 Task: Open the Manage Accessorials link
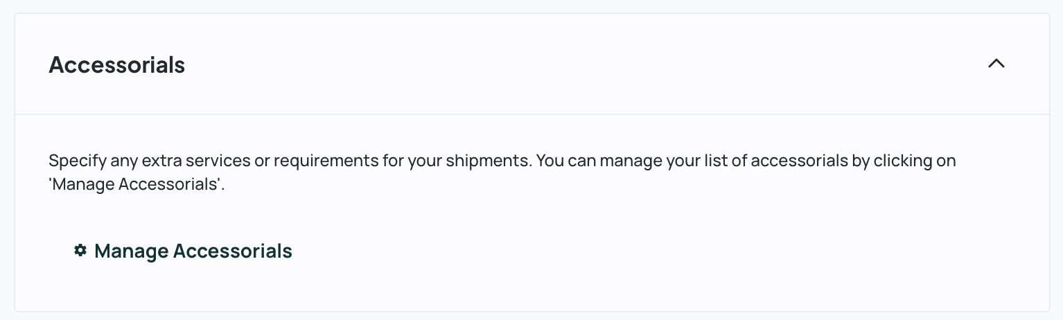(183, 251)
